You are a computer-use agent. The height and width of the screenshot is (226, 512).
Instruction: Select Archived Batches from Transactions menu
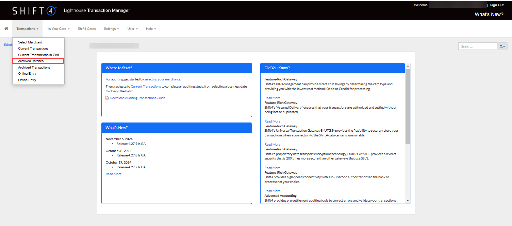click(x=31, y=61)
